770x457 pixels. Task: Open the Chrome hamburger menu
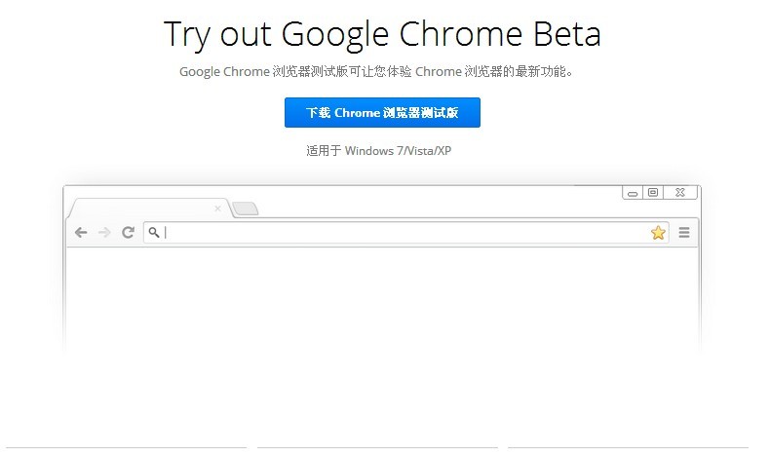coord(684,233)
